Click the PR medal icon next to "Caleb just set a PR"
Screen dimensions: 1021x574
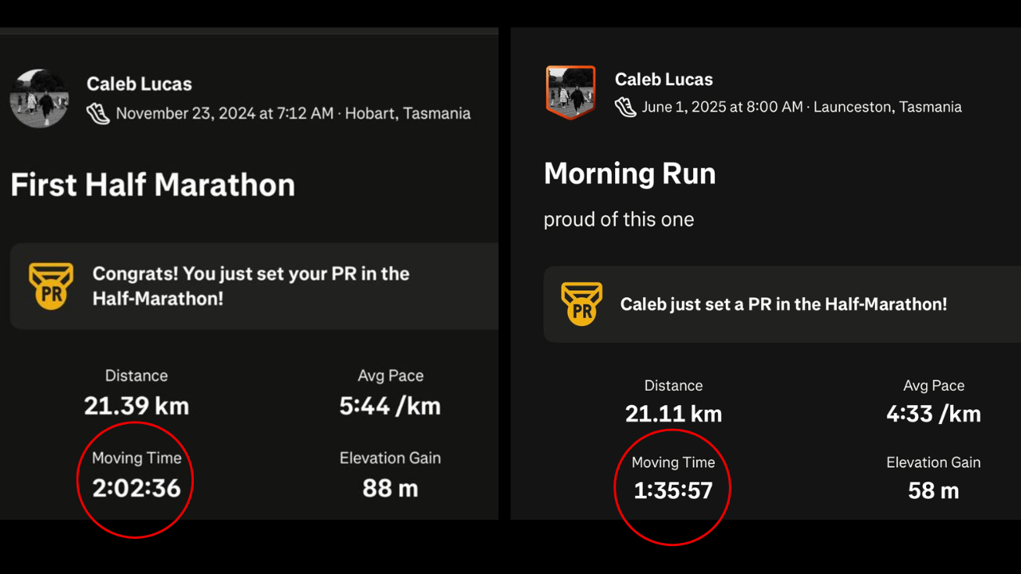pyautogui.click(x=582, y=304)
